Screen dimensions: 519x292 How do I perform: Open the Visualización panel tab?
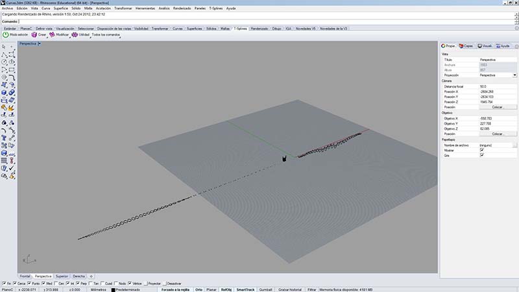click(485, 46)
